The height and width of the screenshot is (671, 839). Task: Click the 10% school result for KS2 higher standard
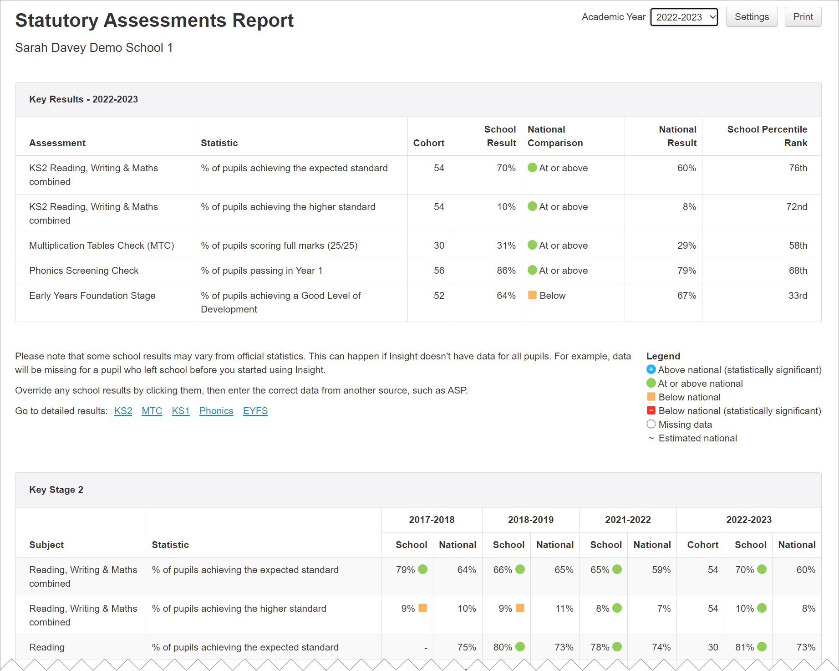coord(506,207)
